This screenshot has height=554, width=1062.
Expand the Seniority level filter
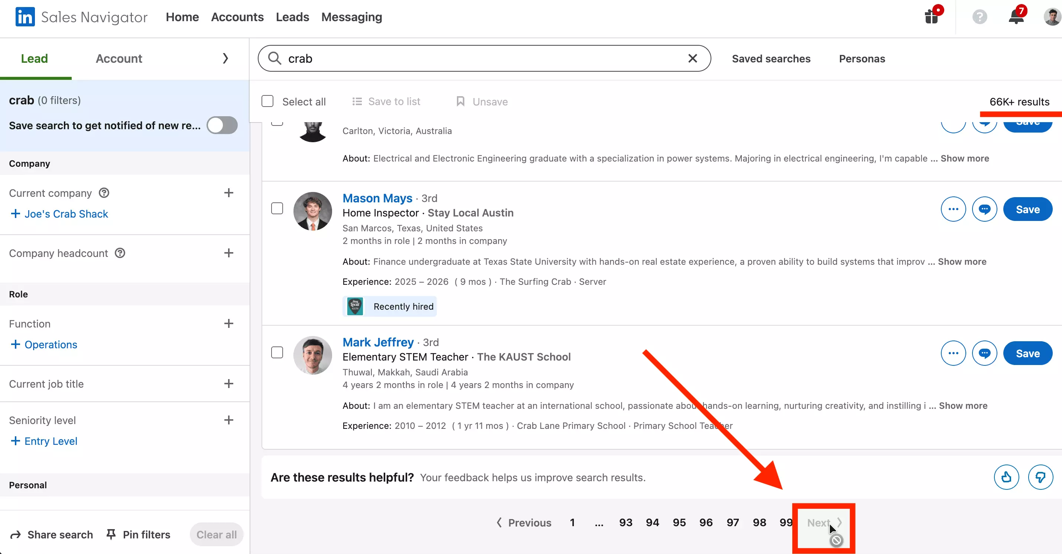click(x=229, y=420)
